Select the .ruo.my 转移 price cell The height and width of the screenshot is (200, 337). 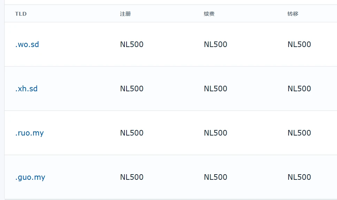pos(299,133)
